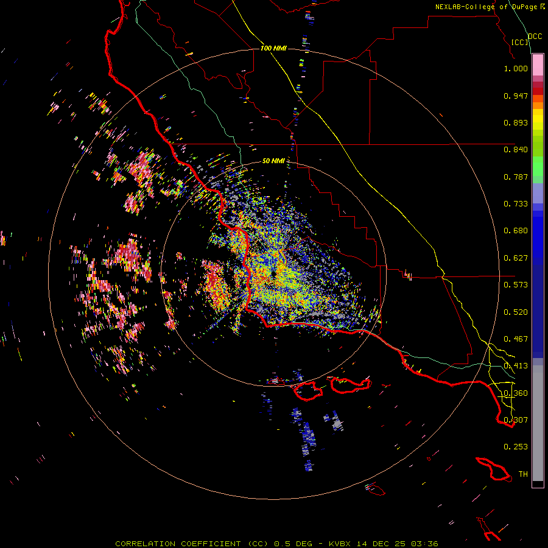Select the 0.467 scale value
The width and height of the screenshot is (548, 548).
516,339
